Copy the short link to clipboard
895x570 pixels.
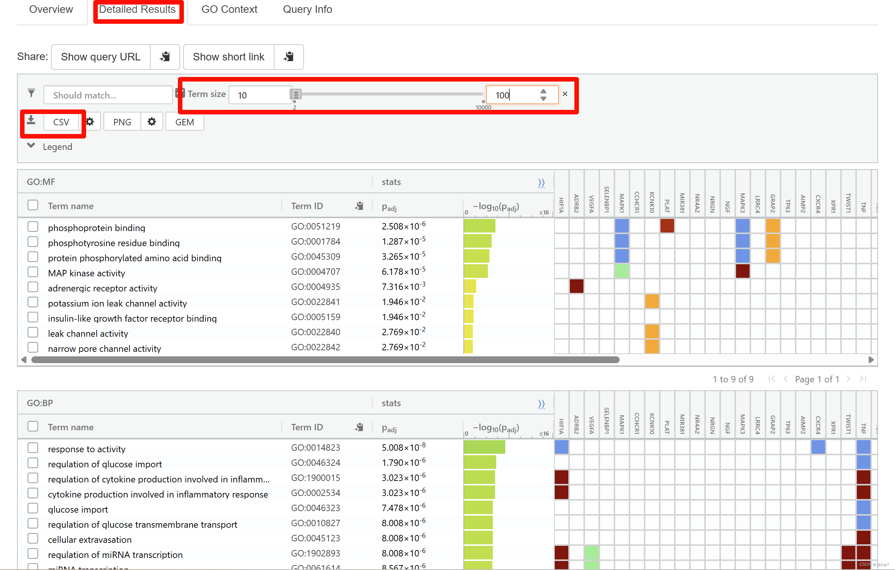tap(289, 57)
